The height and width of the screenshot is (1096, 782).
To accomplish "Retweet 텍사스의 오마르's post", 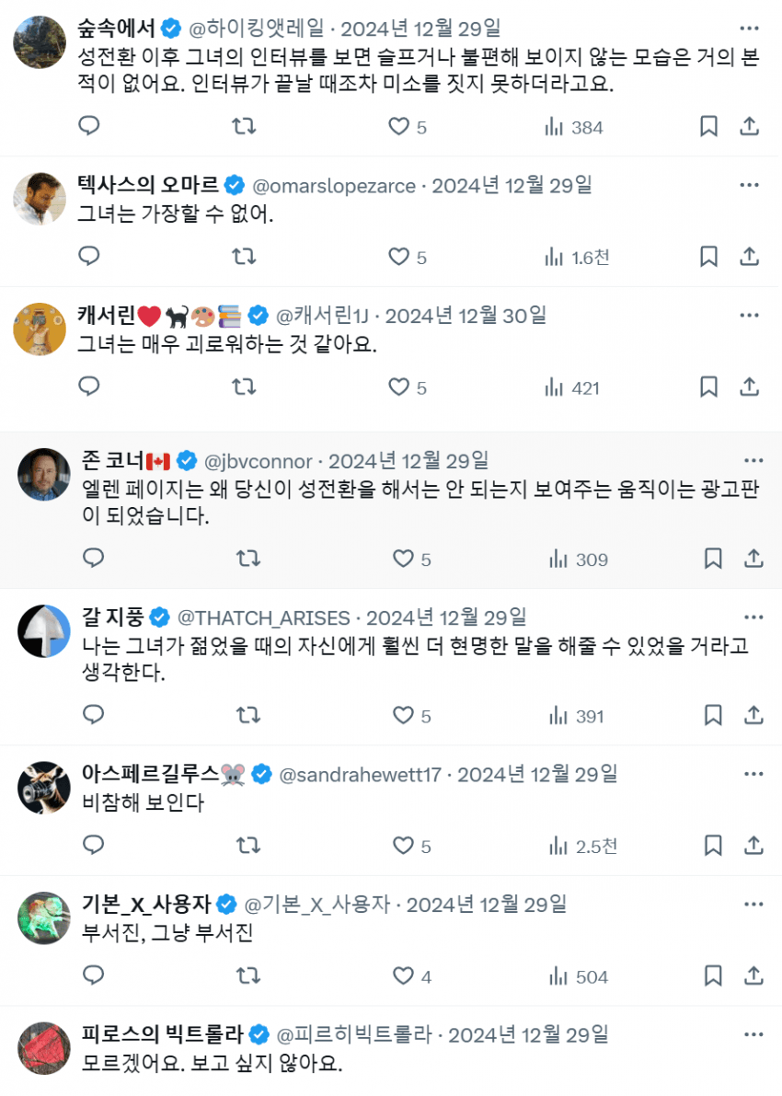I will click(244, 256).
